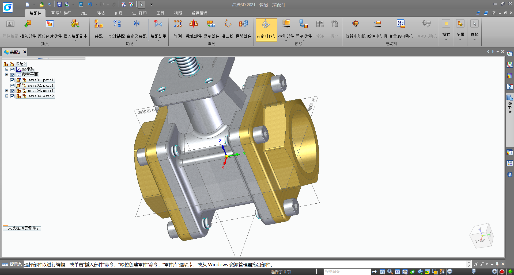Screen dimensions: 514x275
Task: Click the 插入部件 (Insert Component) icon
Action: (28, 24)
